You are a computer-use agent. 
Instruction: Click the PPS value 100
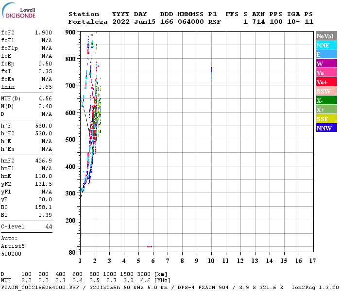276,22
